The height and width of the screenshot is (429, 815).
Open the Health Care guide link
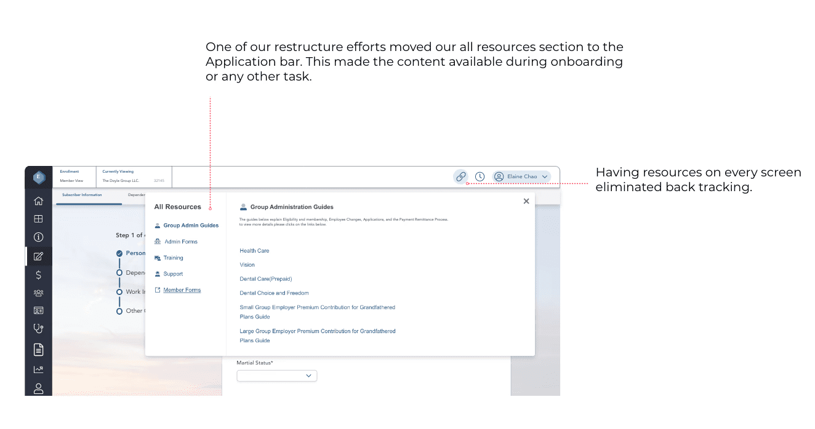click(x=254, y=251)
